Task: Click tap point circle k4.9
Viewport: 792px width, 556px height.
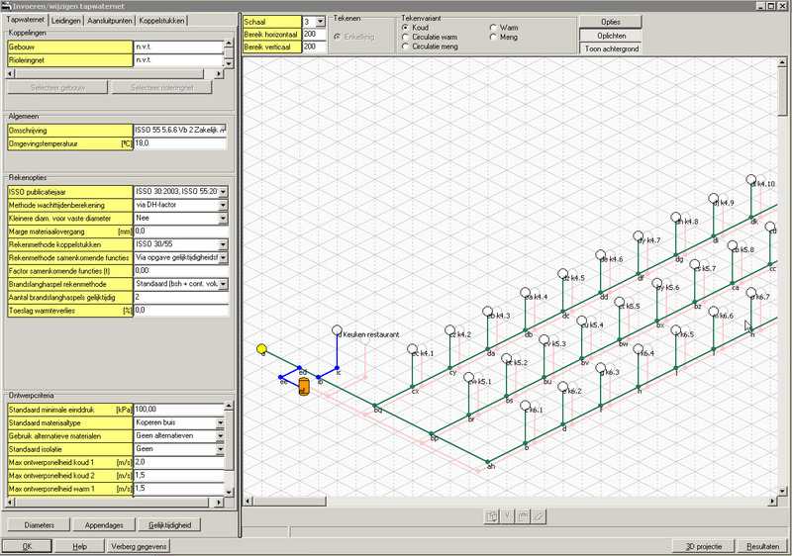Action: [x=713, y=199]
